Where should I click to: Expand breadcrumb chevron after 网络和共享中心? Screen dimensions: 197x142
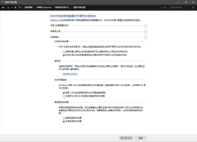71,8
